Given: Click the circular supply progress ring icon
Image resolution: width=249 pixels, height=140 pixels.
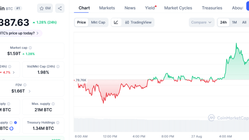Looking at the screenshot, I should tap(11, 128).
